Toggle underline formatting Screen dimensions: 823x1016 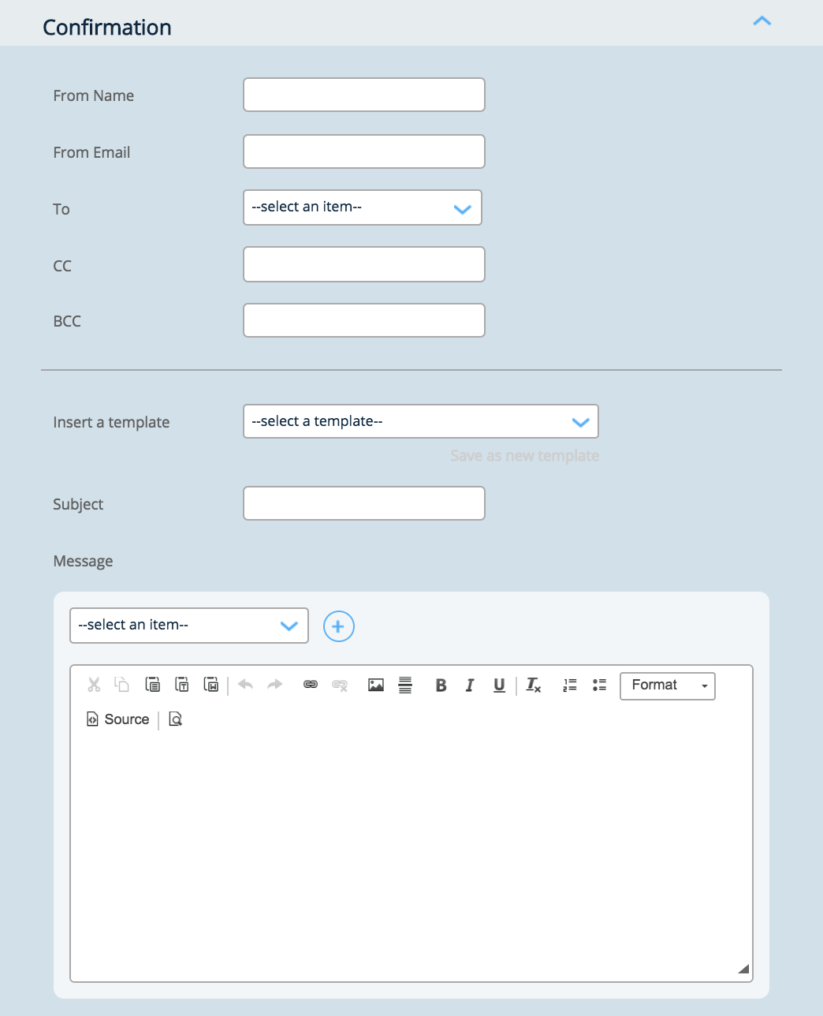[499, 685]
